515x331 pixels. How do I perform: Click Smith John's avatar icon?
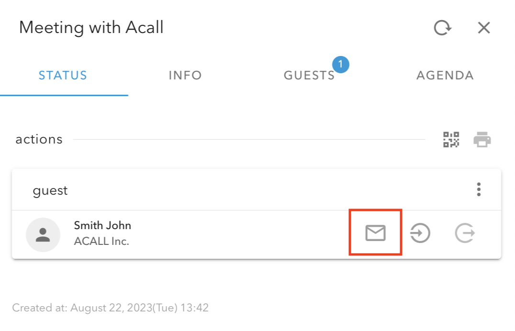pyautogui.click(x=43, y=234)
